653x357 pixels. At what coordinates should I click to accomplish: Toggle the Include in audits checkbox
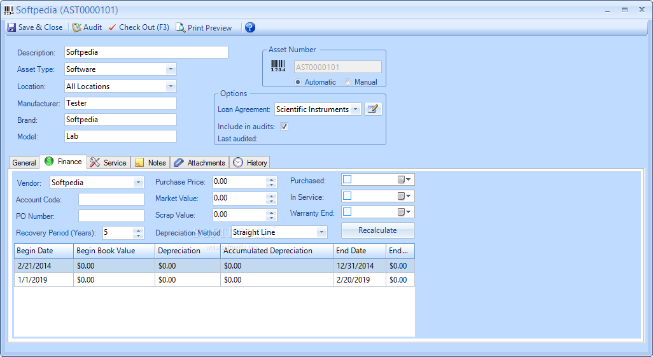point(284,126)
